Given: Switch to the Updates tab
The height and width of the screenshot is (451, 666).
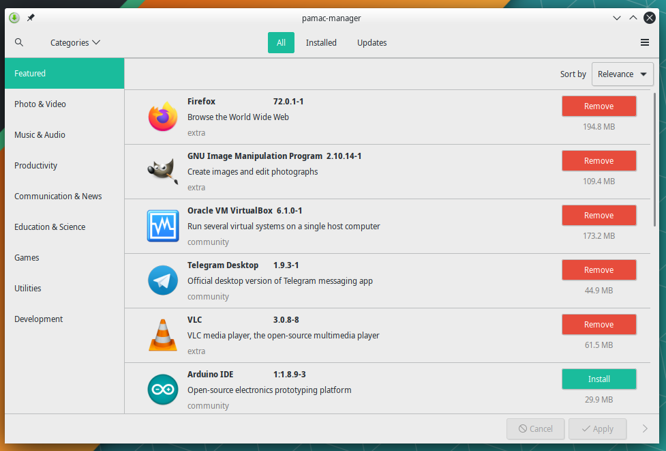Looking at the screenshot, I should [372, 42].
